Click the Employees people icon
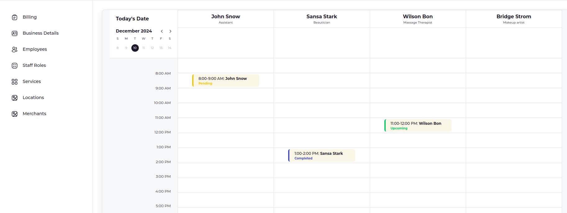This screenshot has height=213, width=567. tap(15, 49)
